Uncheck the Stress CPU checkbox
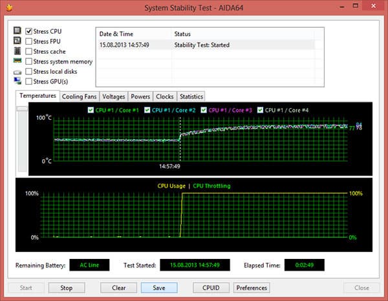Image resolution: width=388 pixels, height=301 pixels. [28, 31]
